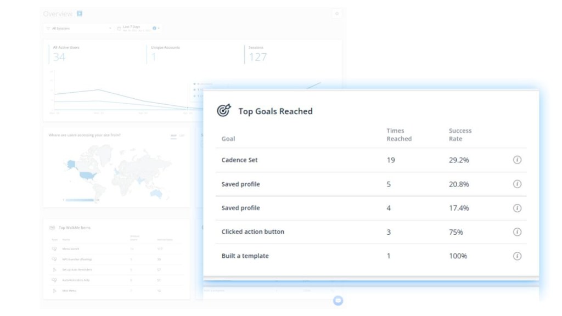Click info icon for Cadence Set goal
562x316 pixels.
click(516, 160)
